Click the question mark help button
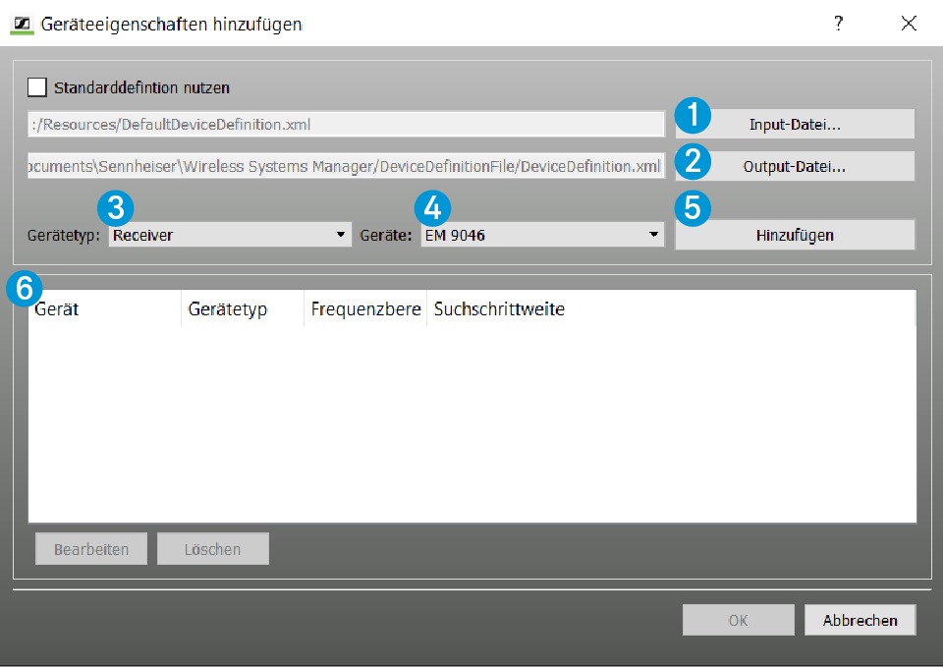Image resolution: width=944 pixels, height=667 pixels. (x=838, y=24)
